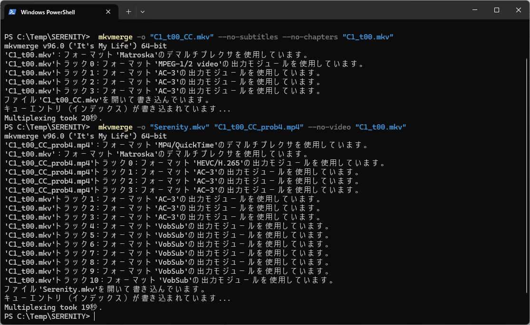The height and width of the screenshot is (325, 530).
Task: Click the "C1_t00_CC_prob4.mp4" command argument
Action: (x=259, y=127)
